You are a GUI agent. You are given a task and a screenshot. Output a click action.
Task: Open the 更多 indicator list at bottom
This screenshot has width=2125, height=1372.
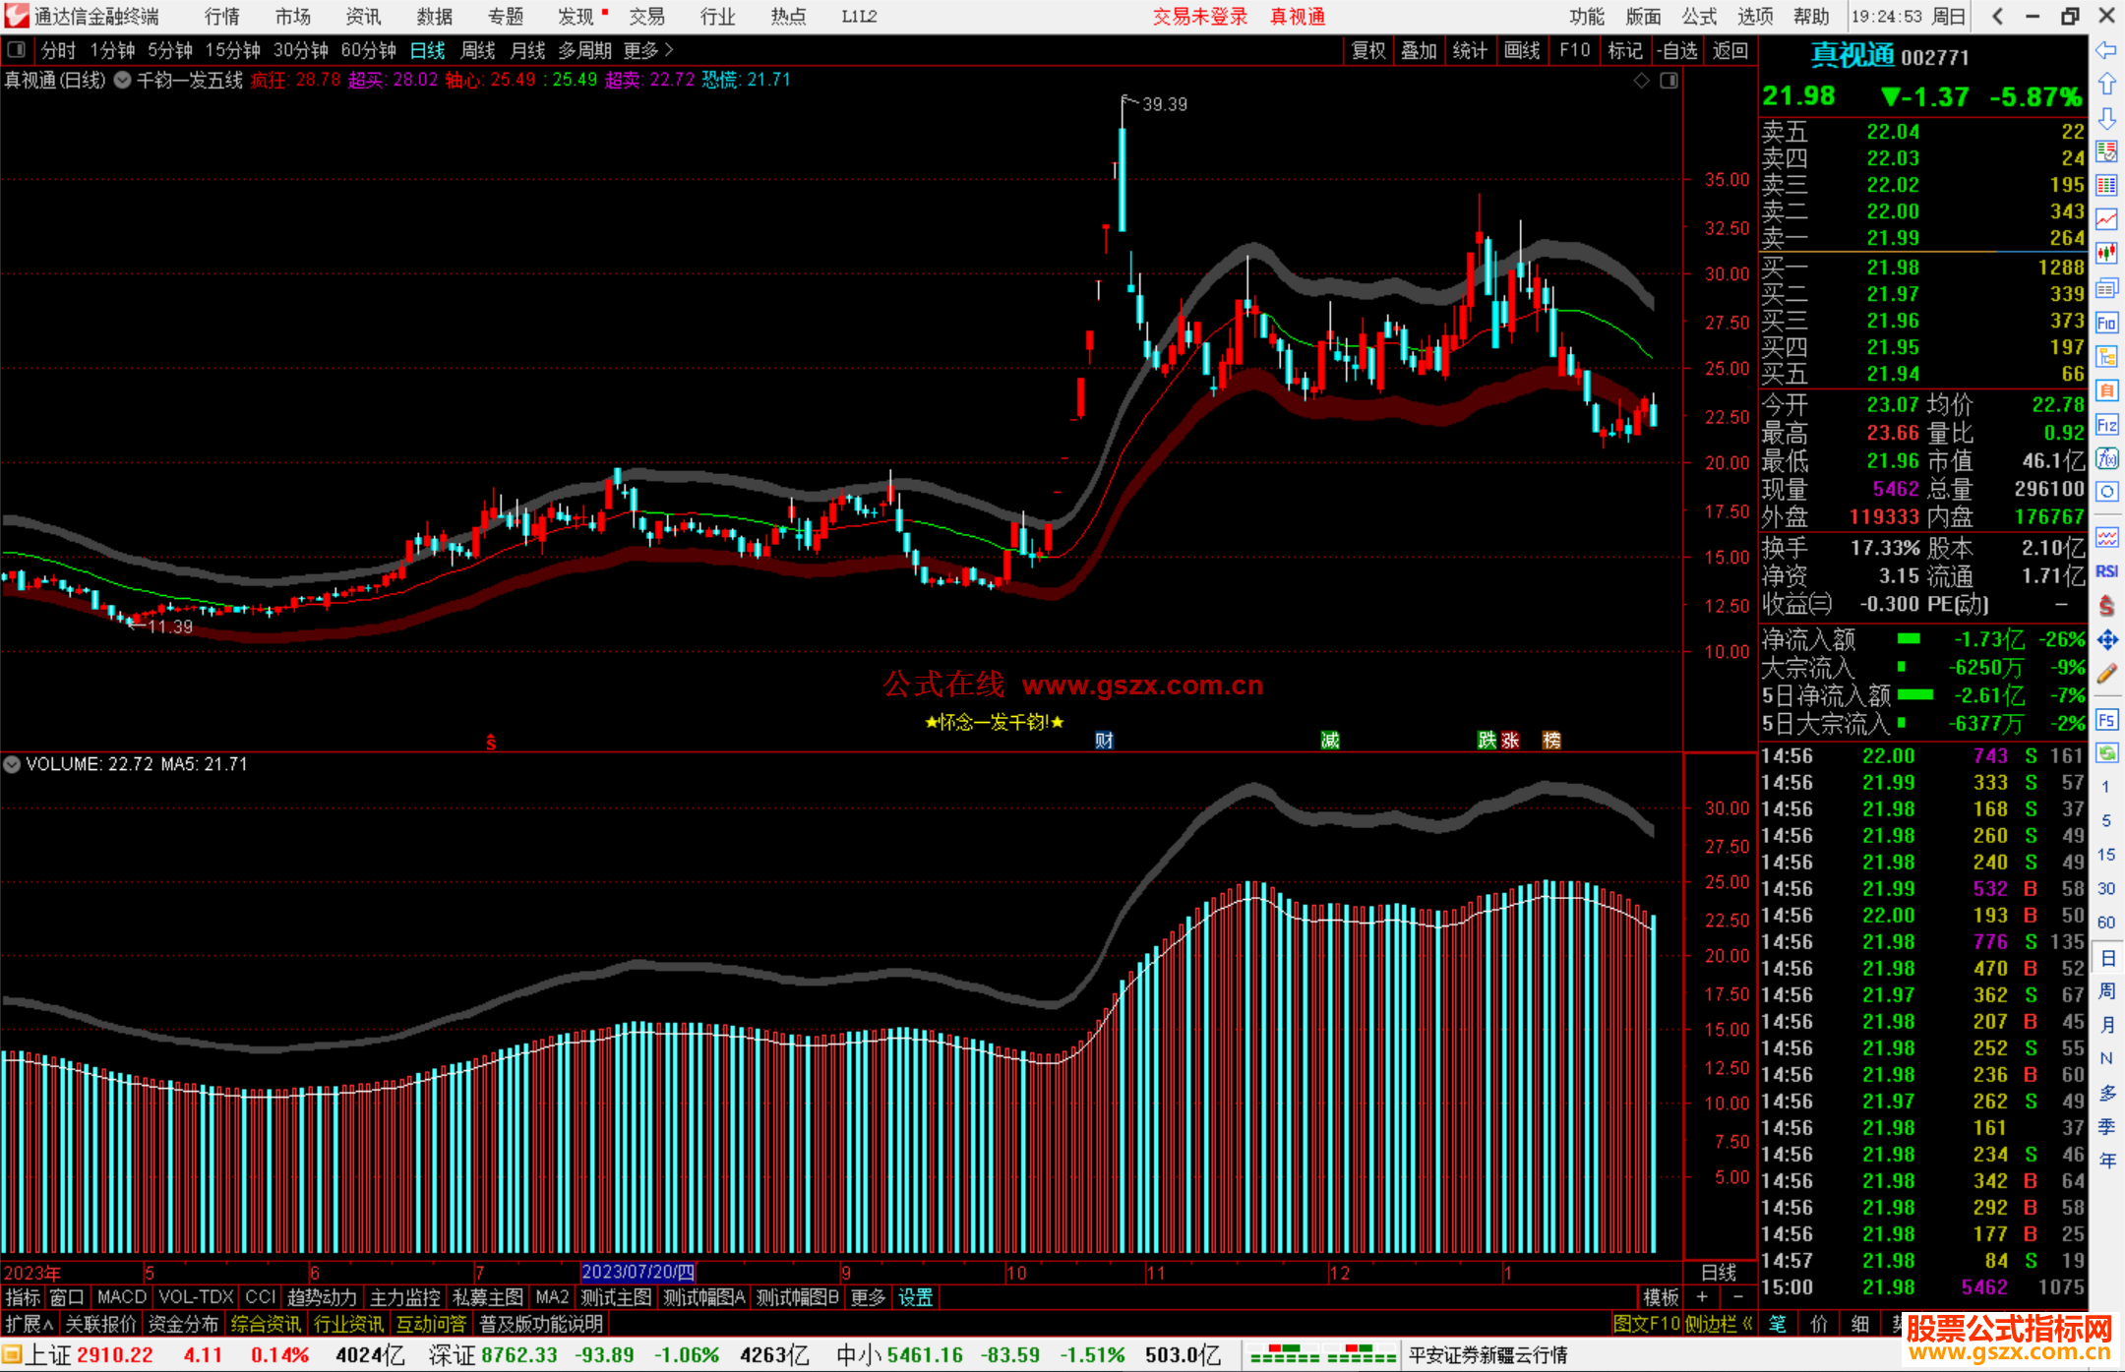pos(867,1297)
